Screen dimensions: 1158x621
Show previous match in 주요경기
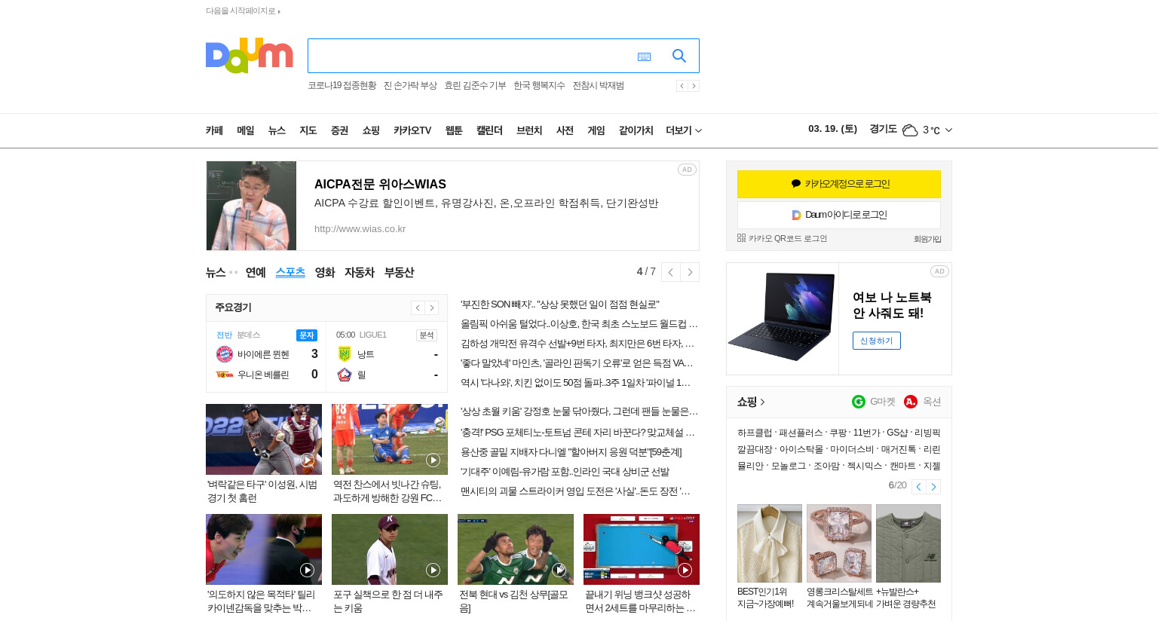click(418, 307)
